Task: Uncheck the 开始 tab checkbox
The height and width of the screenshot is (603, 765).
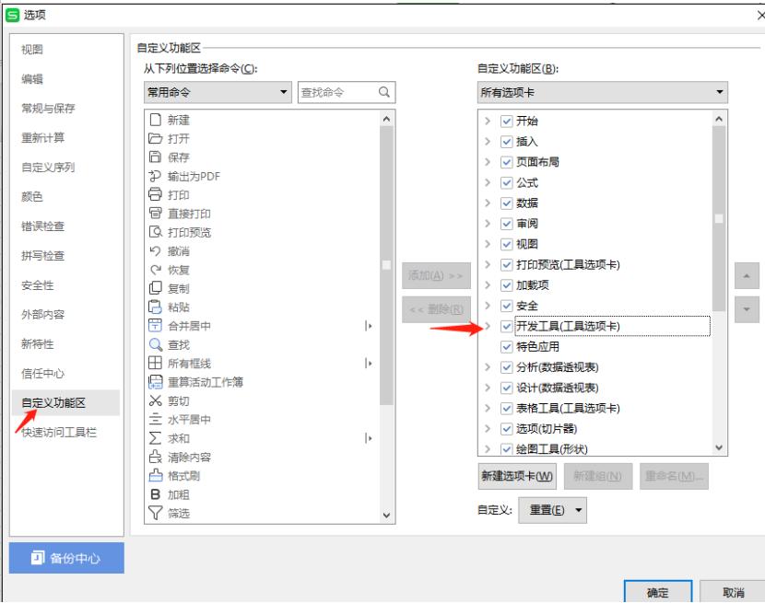Action: (x=506, y=121)
